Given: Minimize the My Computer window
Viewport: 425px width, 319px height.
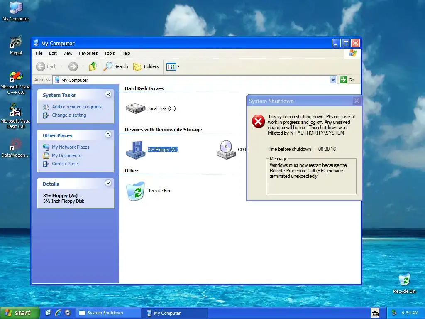Looking at the screenshot, I should [336, 43].
